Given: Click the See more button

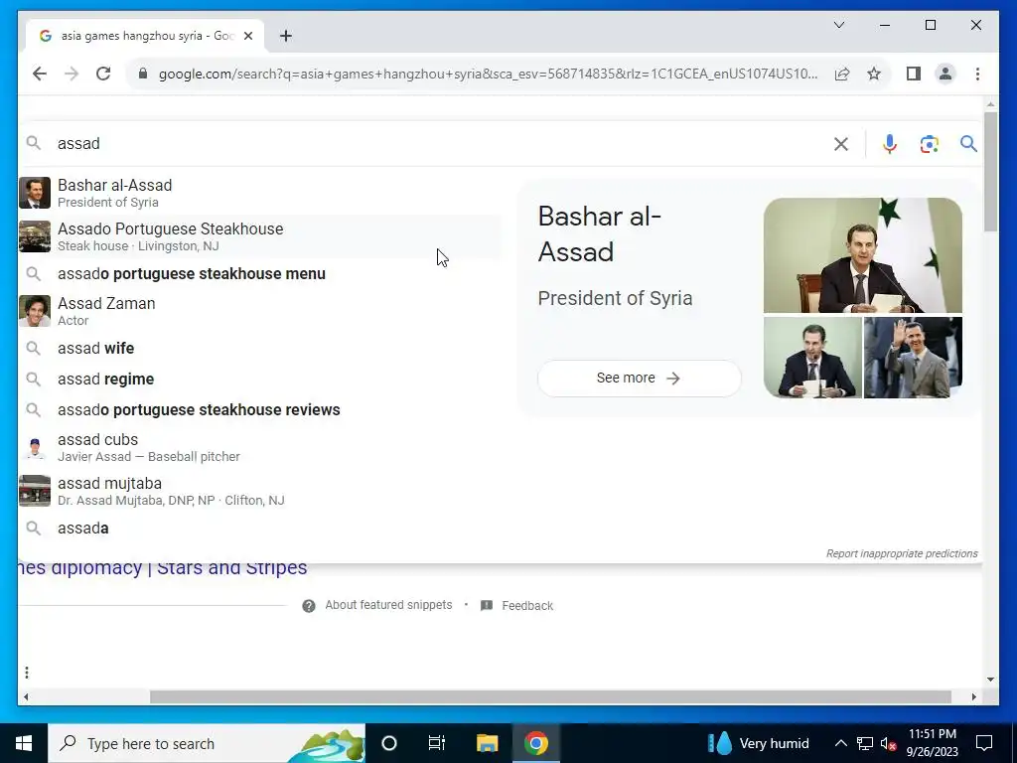Looking at the screenshot, I should [x=639, y=379].
